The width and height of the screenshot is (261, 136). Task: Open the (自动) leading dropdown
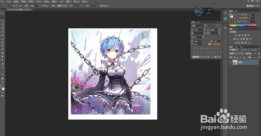pos(219,30)
